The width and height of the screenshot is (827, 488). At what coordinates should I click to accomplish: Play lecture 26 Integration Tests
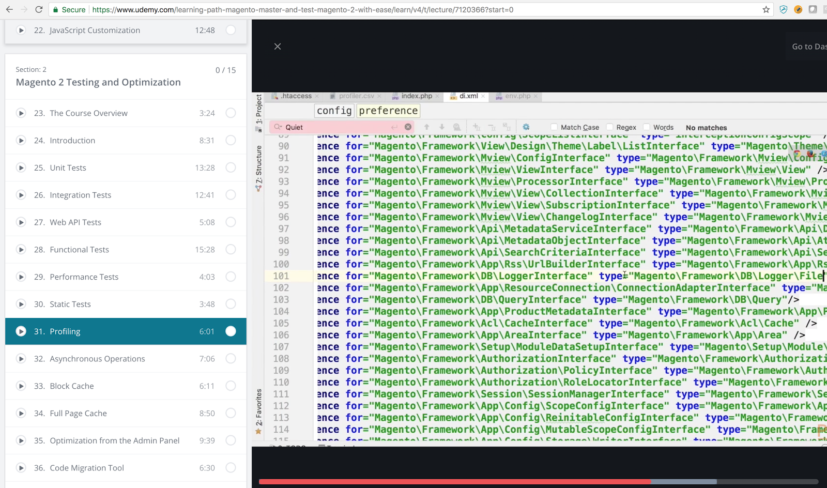pos(21,195)
